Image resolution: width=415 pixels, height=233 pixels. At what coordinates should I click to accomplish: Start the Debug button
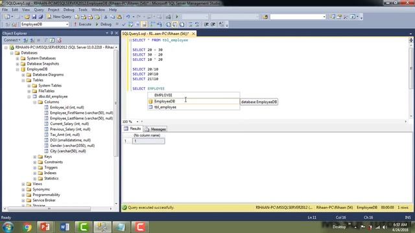pos(103,25)
